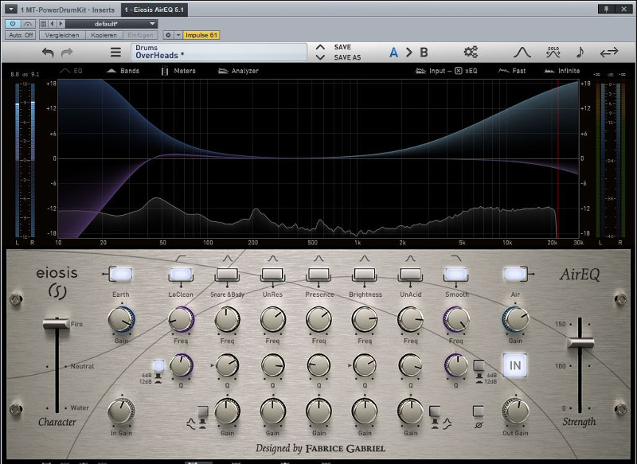Screen dimensions: 637x464
Task: Enable the Presence band button
Action: point(319,274)
